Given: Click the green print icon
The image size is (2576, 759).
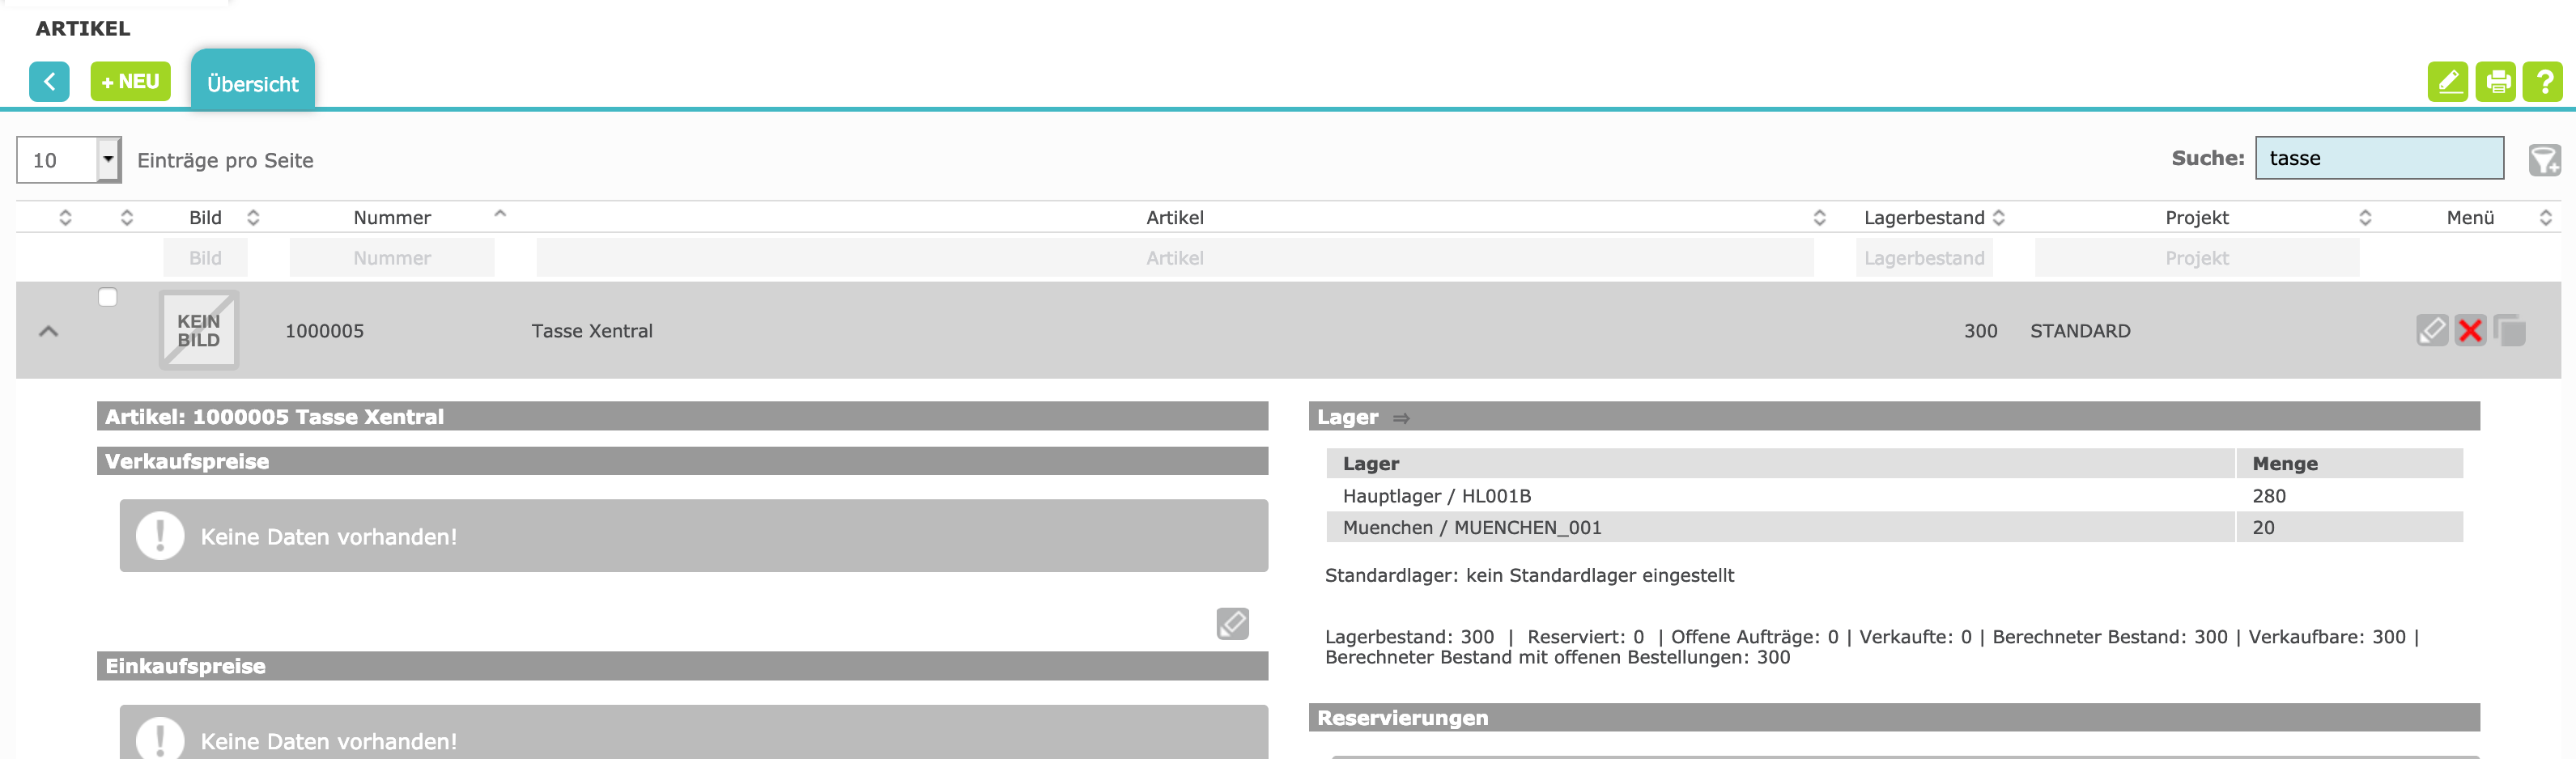Looking at the screenshot, I should tap(2495, 82).
